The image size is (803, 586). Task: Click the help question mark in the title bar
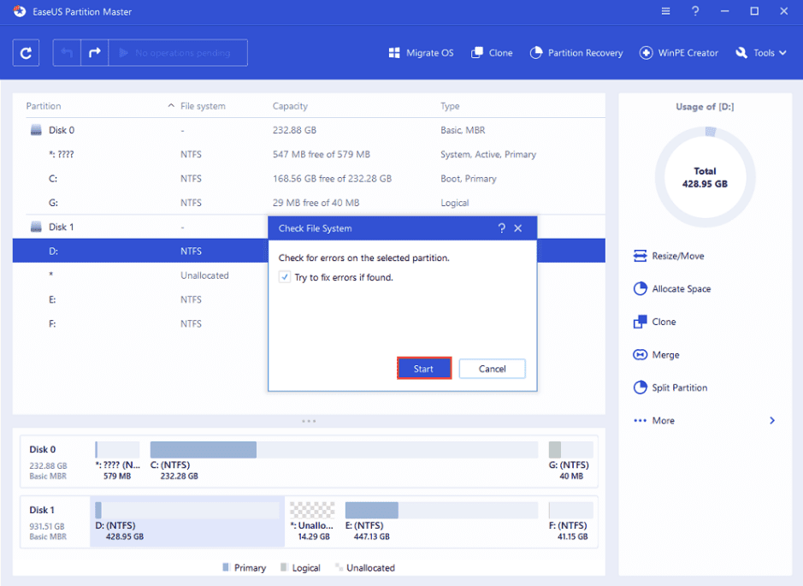[695, 11]
